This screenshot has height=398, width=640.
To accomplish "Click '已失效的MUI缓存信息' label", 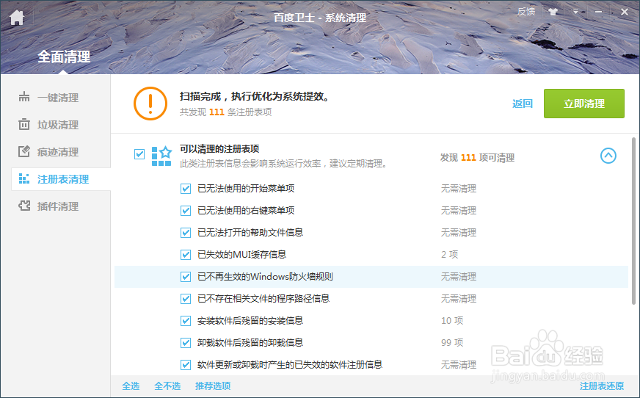I will 241,255.
